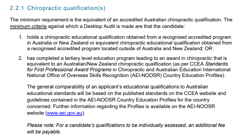Click the closing words "will be payable."

pos(44,132)
